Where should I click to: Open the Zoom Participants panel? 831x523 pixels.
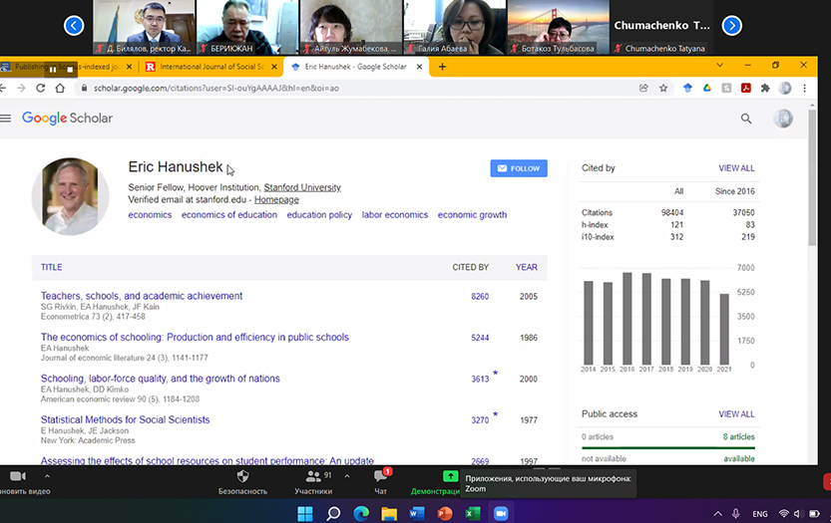313,477
